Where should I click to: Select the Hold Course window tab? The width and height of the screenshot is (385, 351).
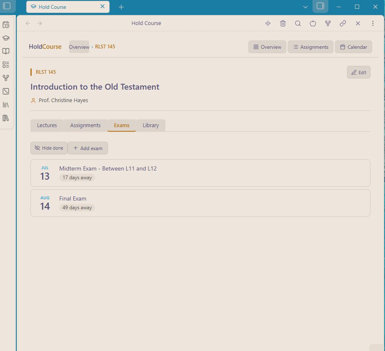click(68, 7)
